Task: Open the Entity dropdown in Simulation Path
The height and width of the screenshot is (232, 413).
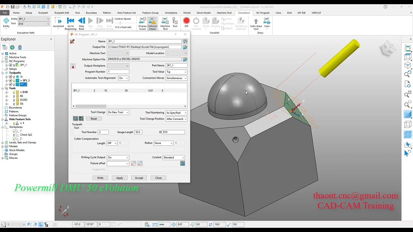Action: pos(34,19)
